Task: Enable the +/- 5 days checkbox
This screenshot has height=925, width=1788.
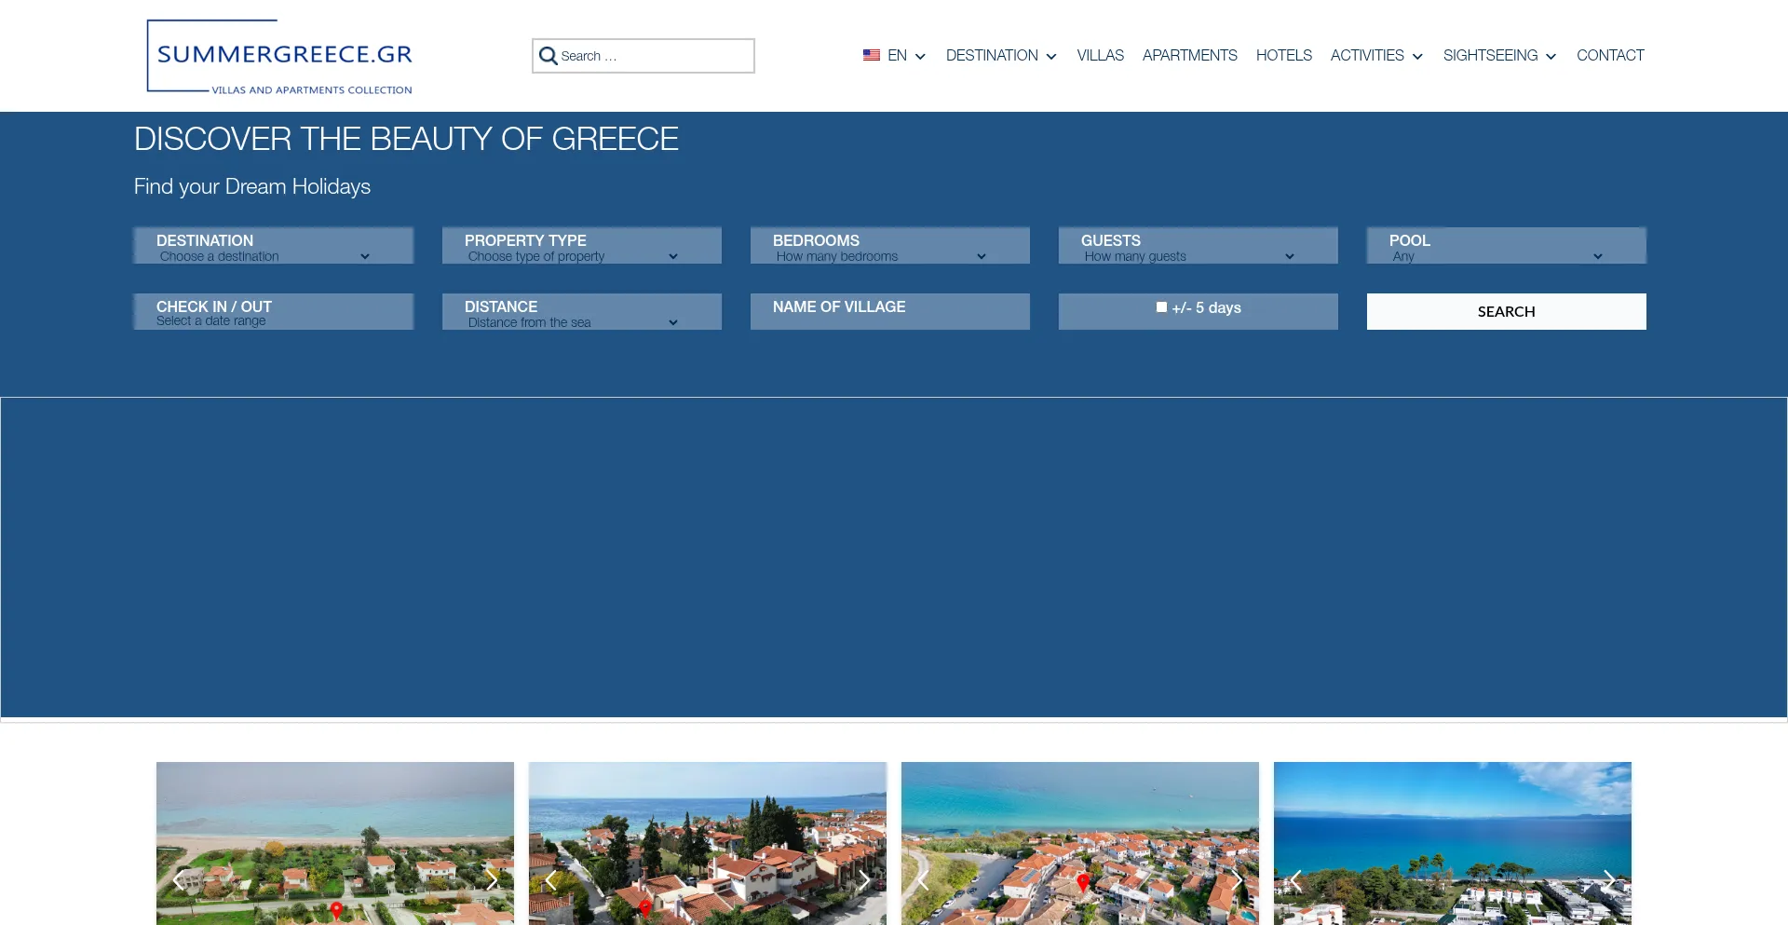Action: tap(1161, 307)
